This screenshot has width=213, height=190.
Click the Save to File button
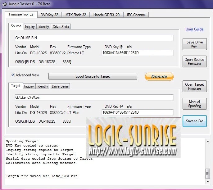[194, 121]
